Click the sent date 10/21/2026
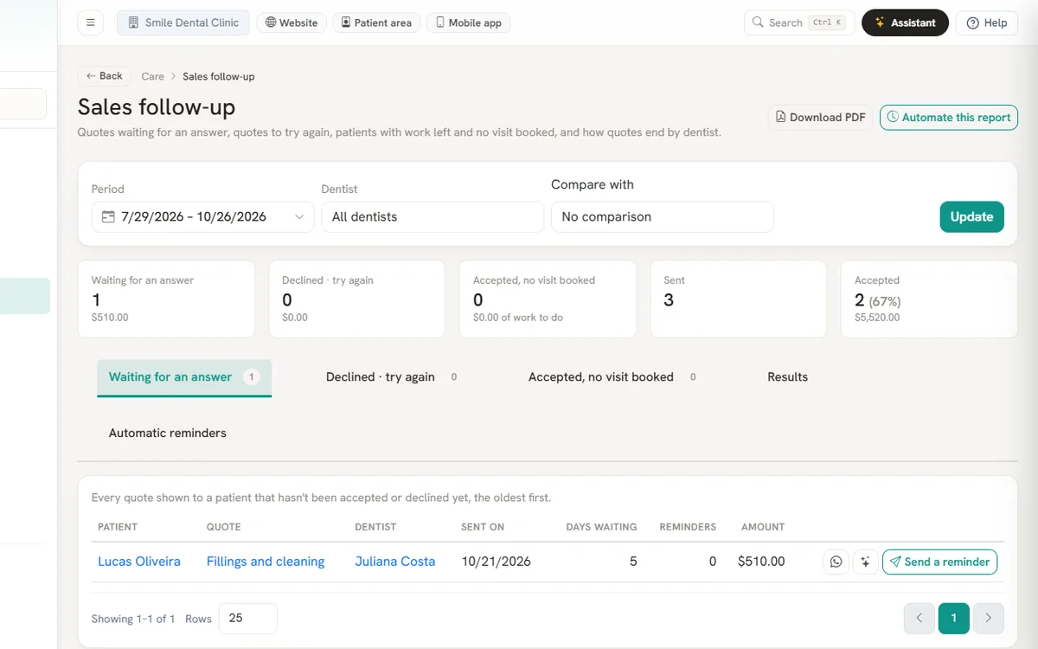This screenshot has height=649, width=1038. [x=496, y=562]
